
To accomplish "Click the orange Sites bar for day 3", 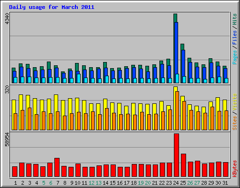I will click(x=30, y=119).
